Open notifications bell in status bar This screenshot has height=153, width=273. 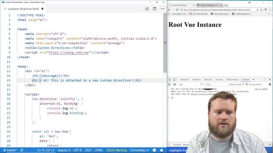click(x=162, y=150)
